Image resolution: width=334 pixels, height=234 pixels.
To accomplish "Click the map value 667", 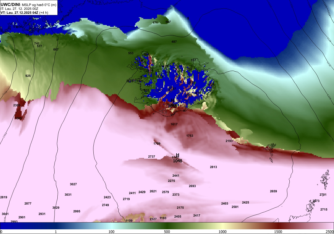I will (56, 50).
